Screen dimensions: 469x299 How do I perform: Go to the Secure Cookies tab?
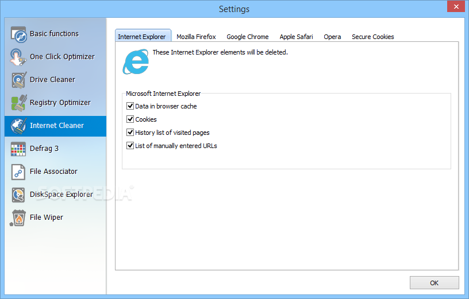(372, 37)
